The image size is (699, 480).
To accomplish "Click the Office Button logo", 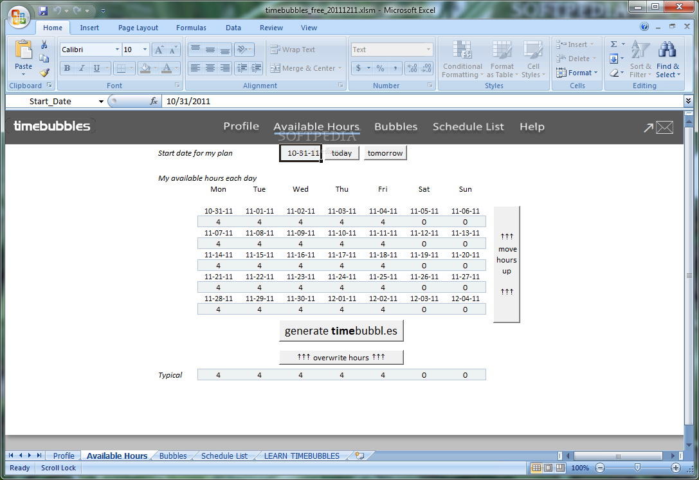I will (19, 17).
